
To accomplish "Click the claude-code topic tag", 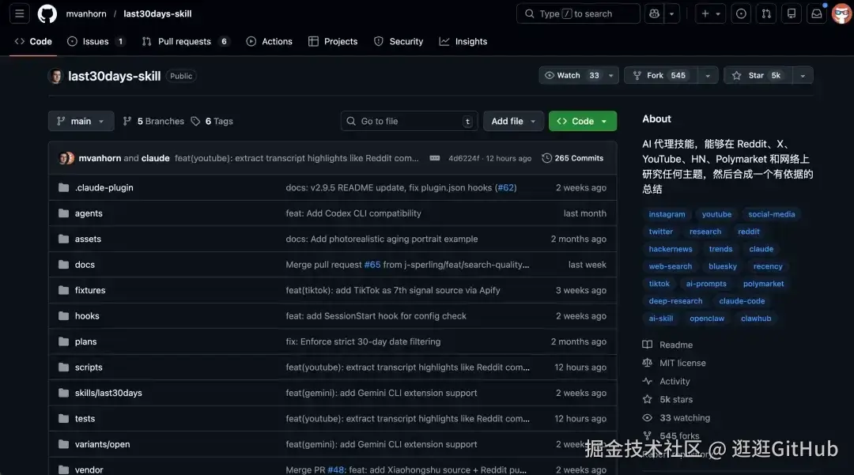I will click(742, 301).
